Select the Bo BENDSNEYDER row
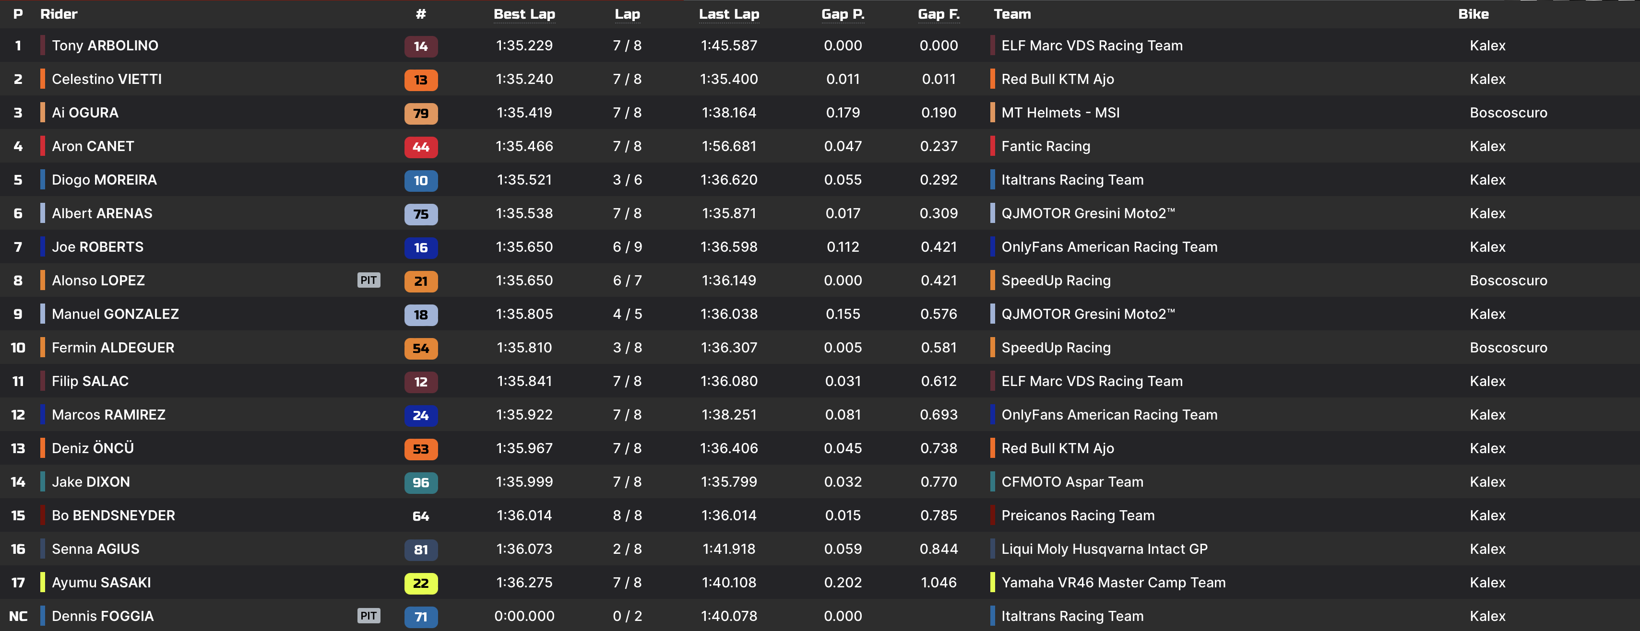1640x631 pixels. point(113,516)
